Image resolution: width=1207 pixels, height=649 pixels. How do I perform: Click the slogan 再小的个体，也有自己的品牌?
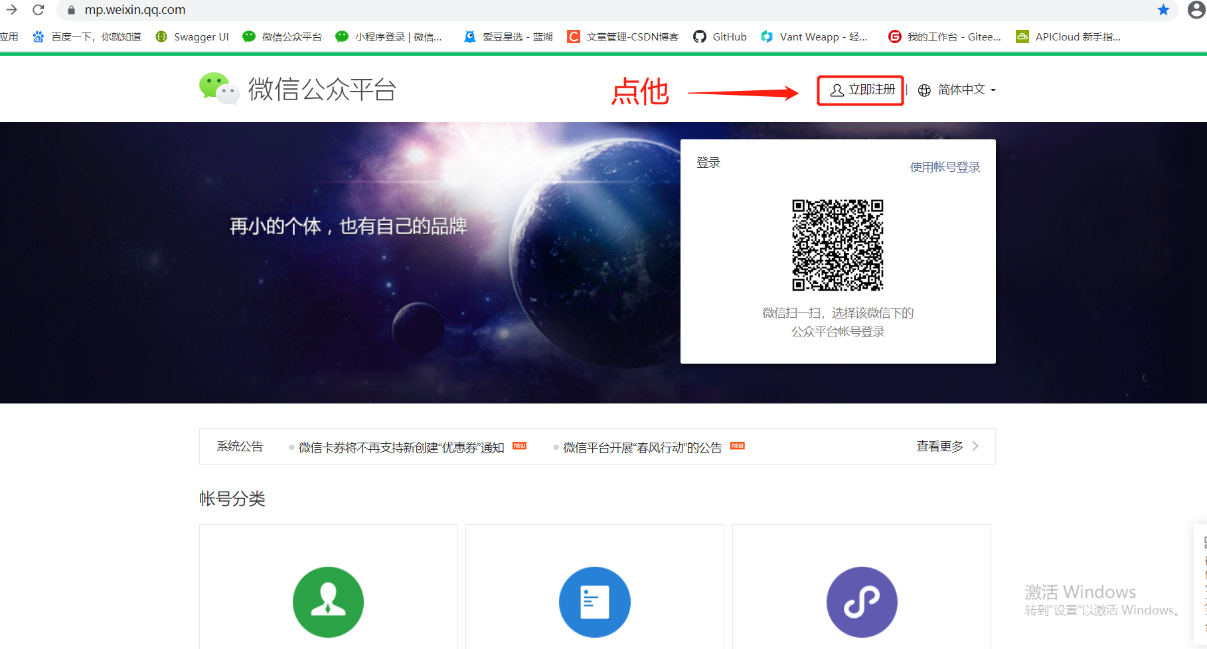coord(349,226)
